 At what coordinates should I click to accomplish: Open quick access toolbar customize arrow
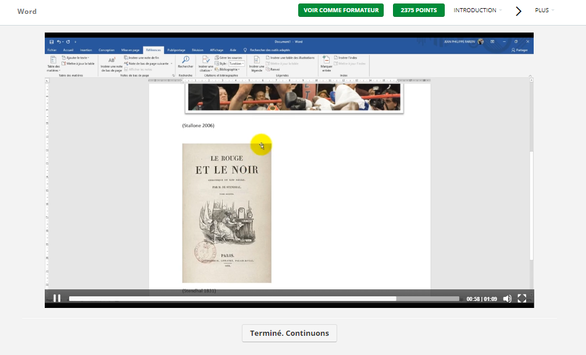[75, 42]
